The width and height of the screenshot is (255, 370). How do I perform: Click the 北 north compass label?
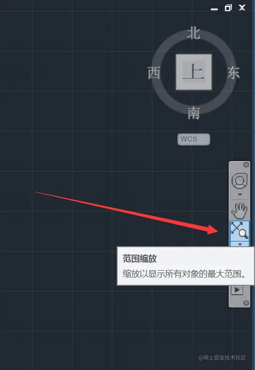click(x=194, y=33)
